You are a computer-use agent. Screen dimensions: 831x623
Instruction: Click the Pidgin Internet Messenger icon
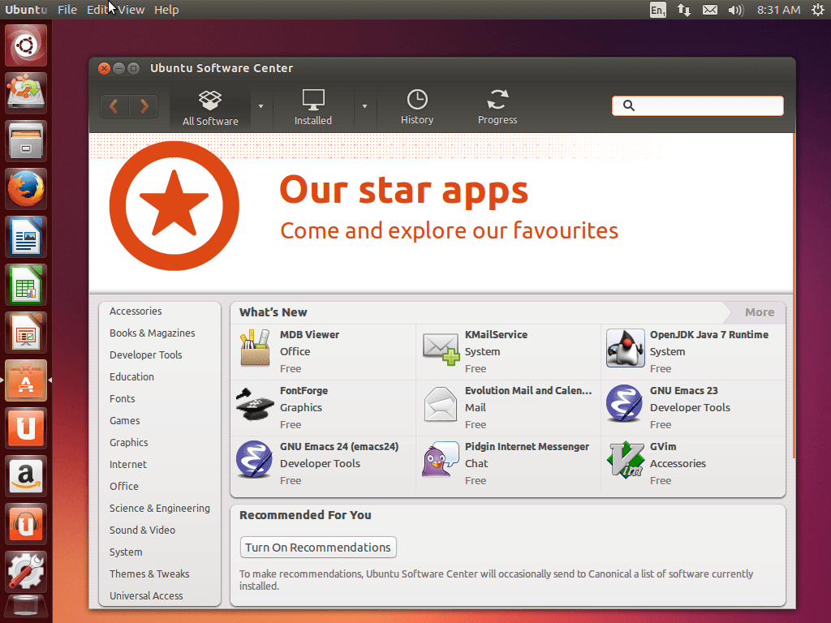coord(440,460)
